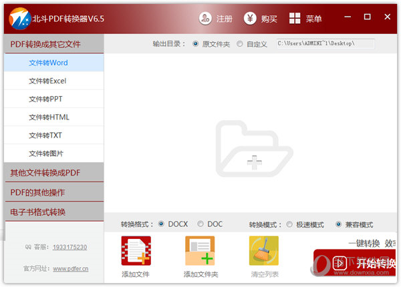The width and height of the screenshot is (401, 287).
Task: Maximize the converter window
Action: click(x=367, y=17)
